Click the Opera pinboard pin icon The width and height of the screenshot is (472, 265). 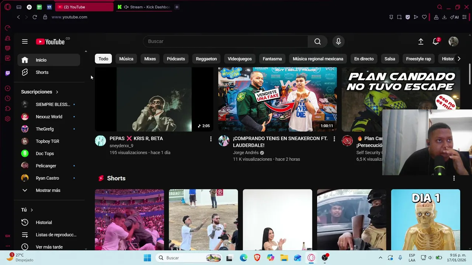(x=391, y=17)
